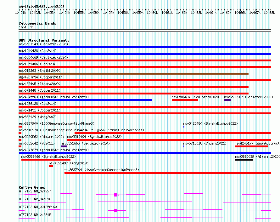
Task: Click the black 16p13.13 cytogenetic band line
Action: [145, 31]
